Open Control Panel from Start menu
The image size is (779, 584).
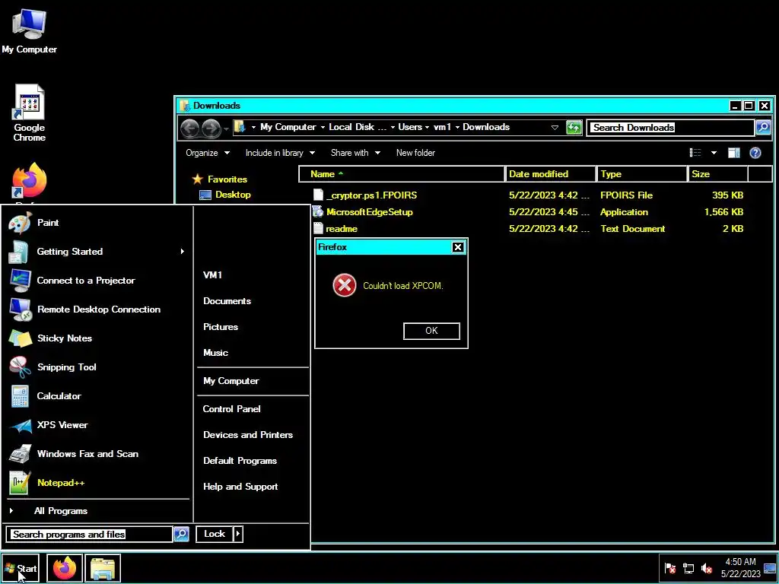click(x=231, y=408)
